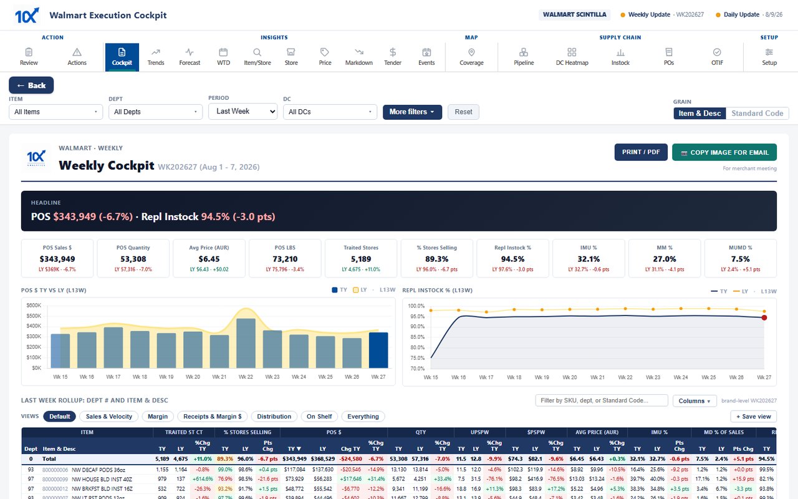Toggle LY series in Repl Instock legend

(741, 291)
